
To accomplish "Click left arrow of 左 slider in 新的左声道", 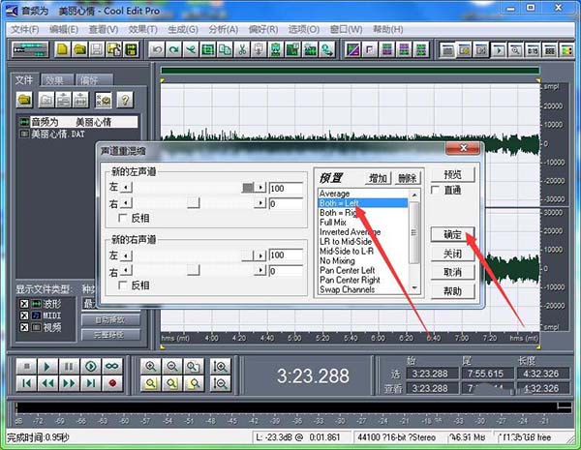I will [126, 188].
